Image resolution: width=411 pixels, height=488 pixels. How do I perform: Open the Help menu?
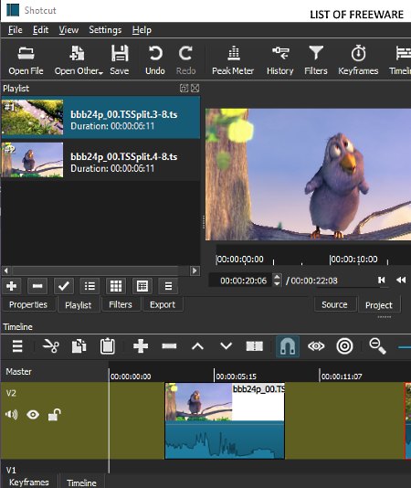click(x=142, y=30)
